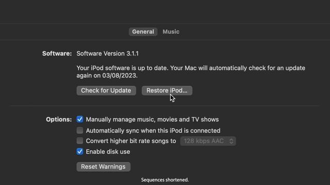Disable the Enable disk use checkbox

pyautogui.click(x=80, y=151)
